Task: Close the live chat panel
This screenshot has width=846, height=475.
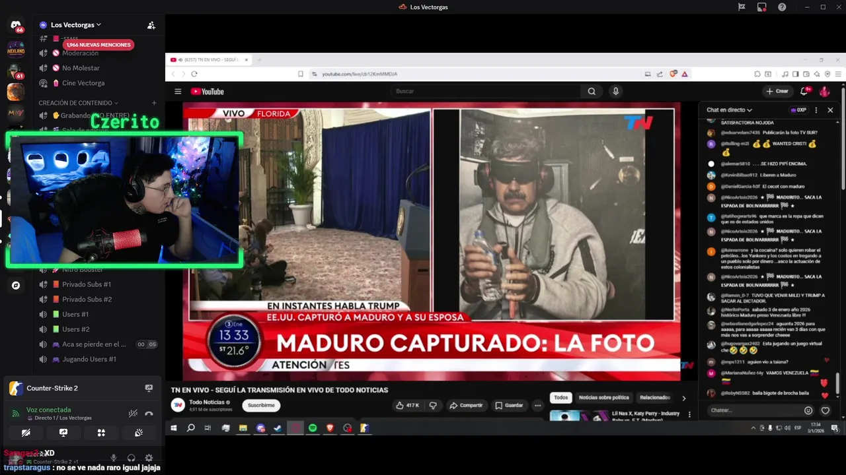Action: point(830,110)
